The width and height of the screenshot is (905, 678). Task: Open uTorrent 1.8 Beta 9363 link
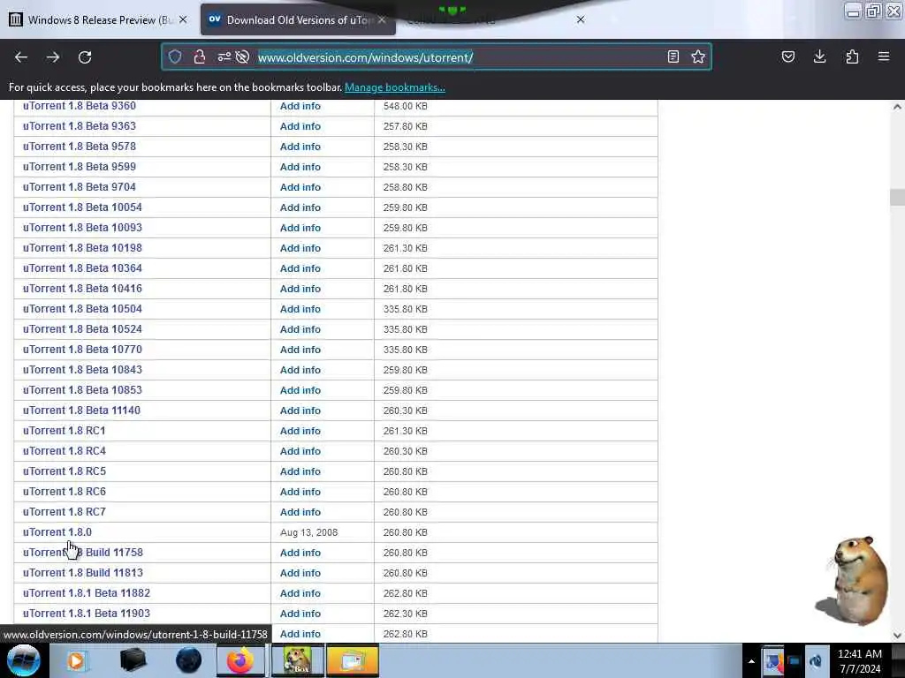[80, 126]
